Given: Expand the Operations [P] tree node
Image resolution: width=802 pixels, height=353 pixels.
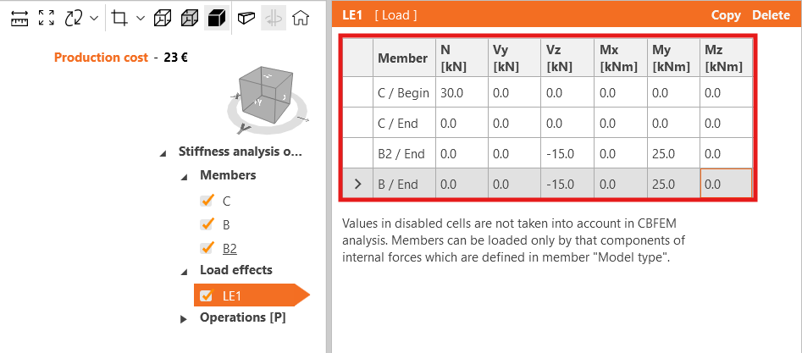Looking at the screenshot, I should coord(184,319).
